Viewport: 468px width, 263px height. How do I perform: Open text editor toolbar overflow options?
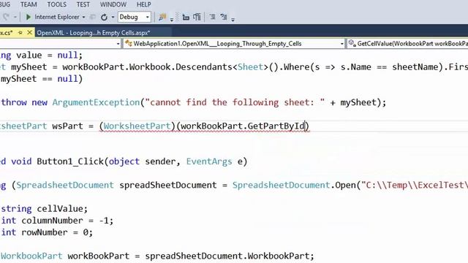233,20
